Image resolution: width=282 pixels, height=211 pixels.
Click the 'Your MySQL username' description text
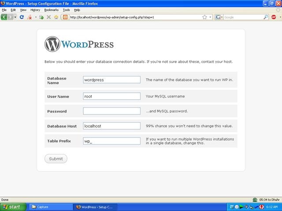point(165,96)
